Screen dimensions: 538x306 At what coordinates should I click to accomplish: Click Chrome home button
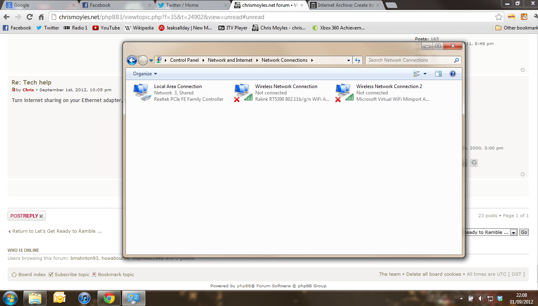tap(41, 17)
